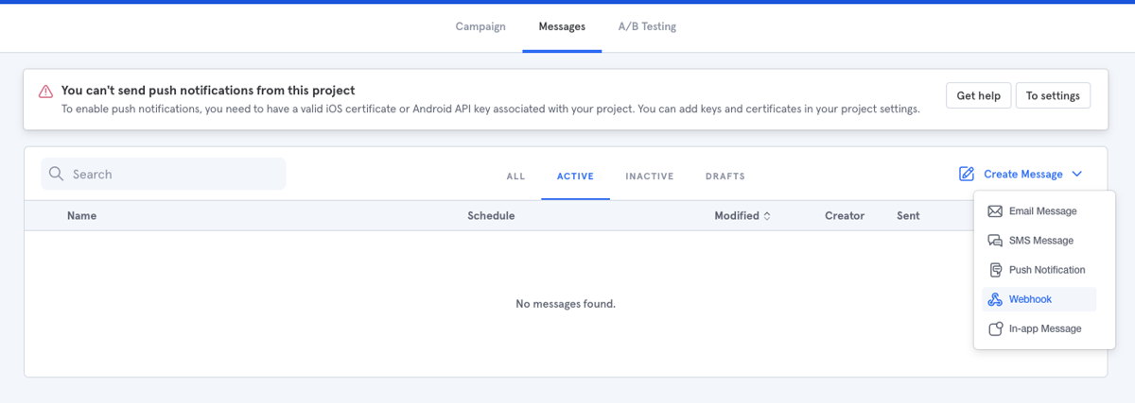Click the Sent column header
The width and height of the screenshot is (1135, 403).
pyautogui.click(x=908, y=216)
